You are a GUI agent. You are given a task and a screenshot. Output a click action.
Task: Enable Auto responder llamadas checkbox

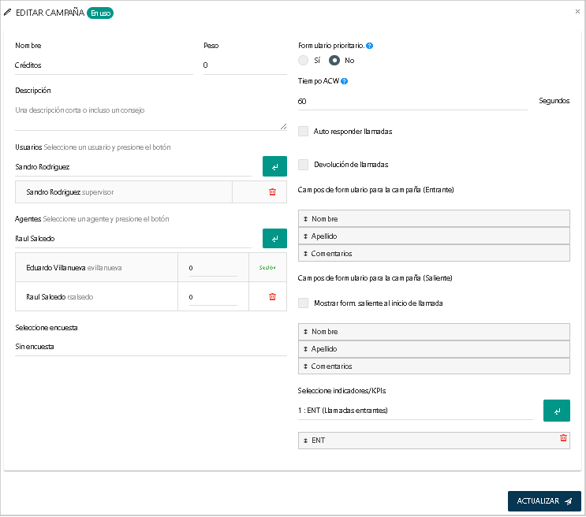[x=304, y=132]
